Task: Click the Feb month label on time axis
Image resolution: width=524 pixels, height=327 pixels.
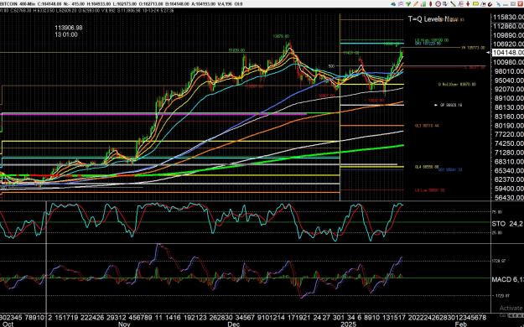Action: pos(461,324)
